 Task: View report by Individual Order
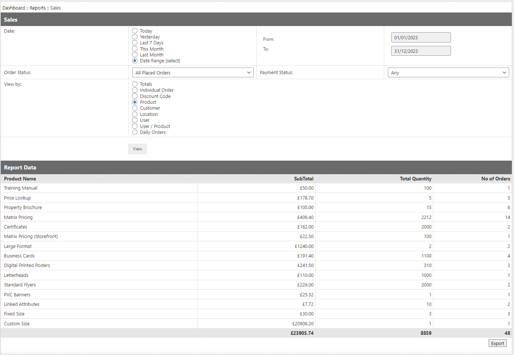click(x=135, y=90)
